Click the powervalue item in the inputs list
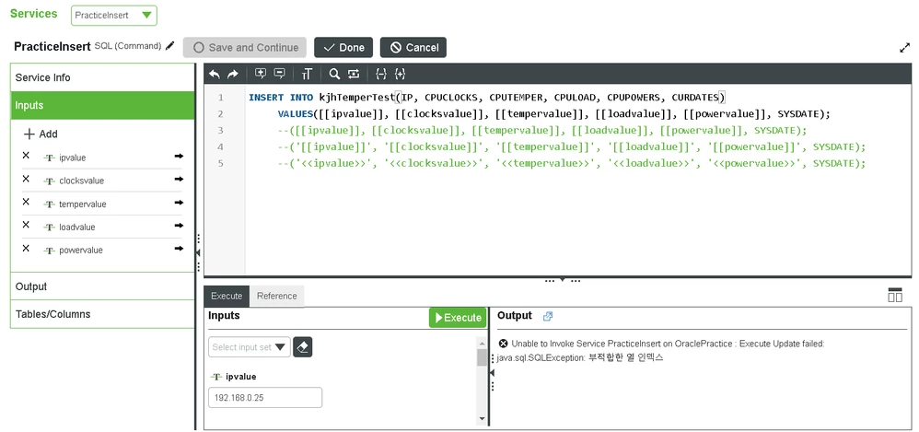The width and height of the screenshot is (919, 432). point(81,250)
